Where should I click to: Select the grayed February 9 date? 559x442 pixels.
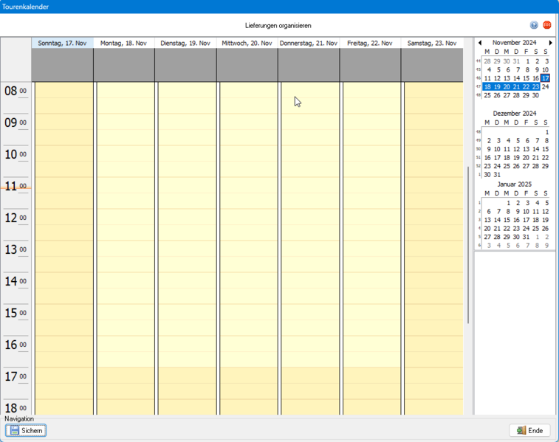click(546, 246)
